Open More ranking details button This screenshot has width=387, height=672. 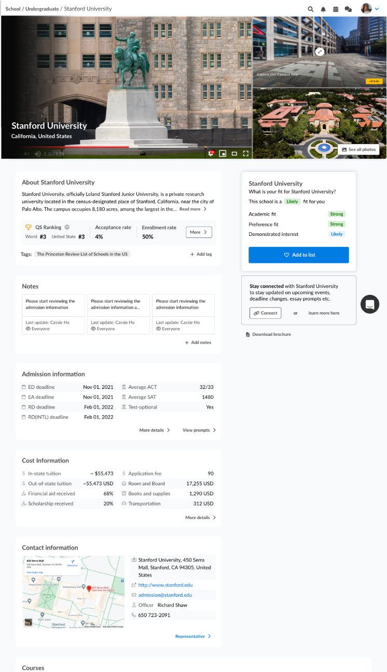pyautogui.click(x=199, y=232)
